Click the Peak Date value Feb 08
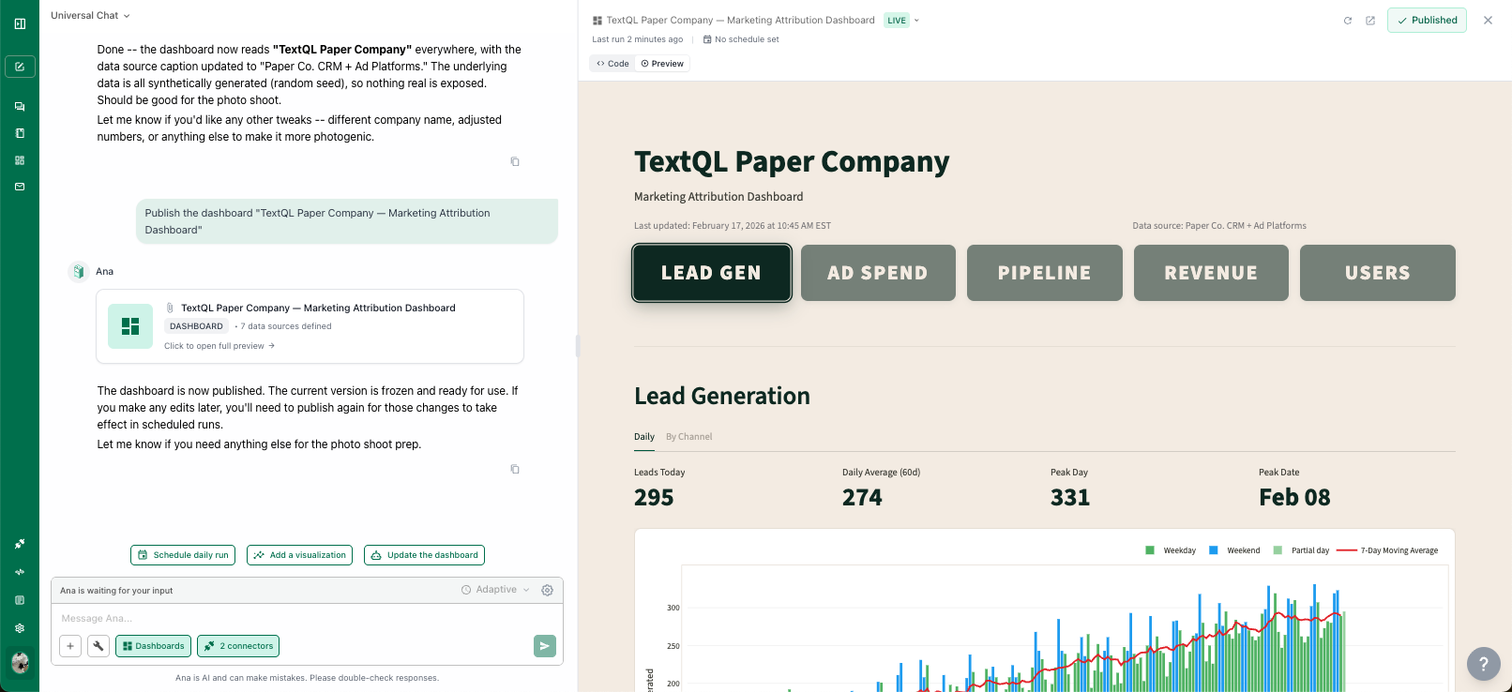 point(1294,498)
